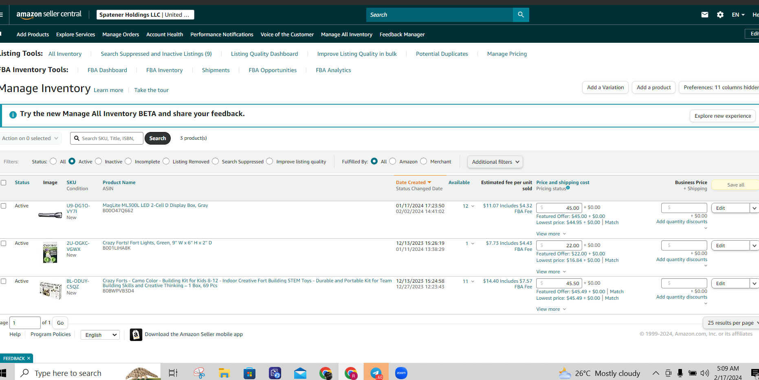The image size is (759, 380).
Task: Select the All status radio filter
Action: (x=53, y=161)
